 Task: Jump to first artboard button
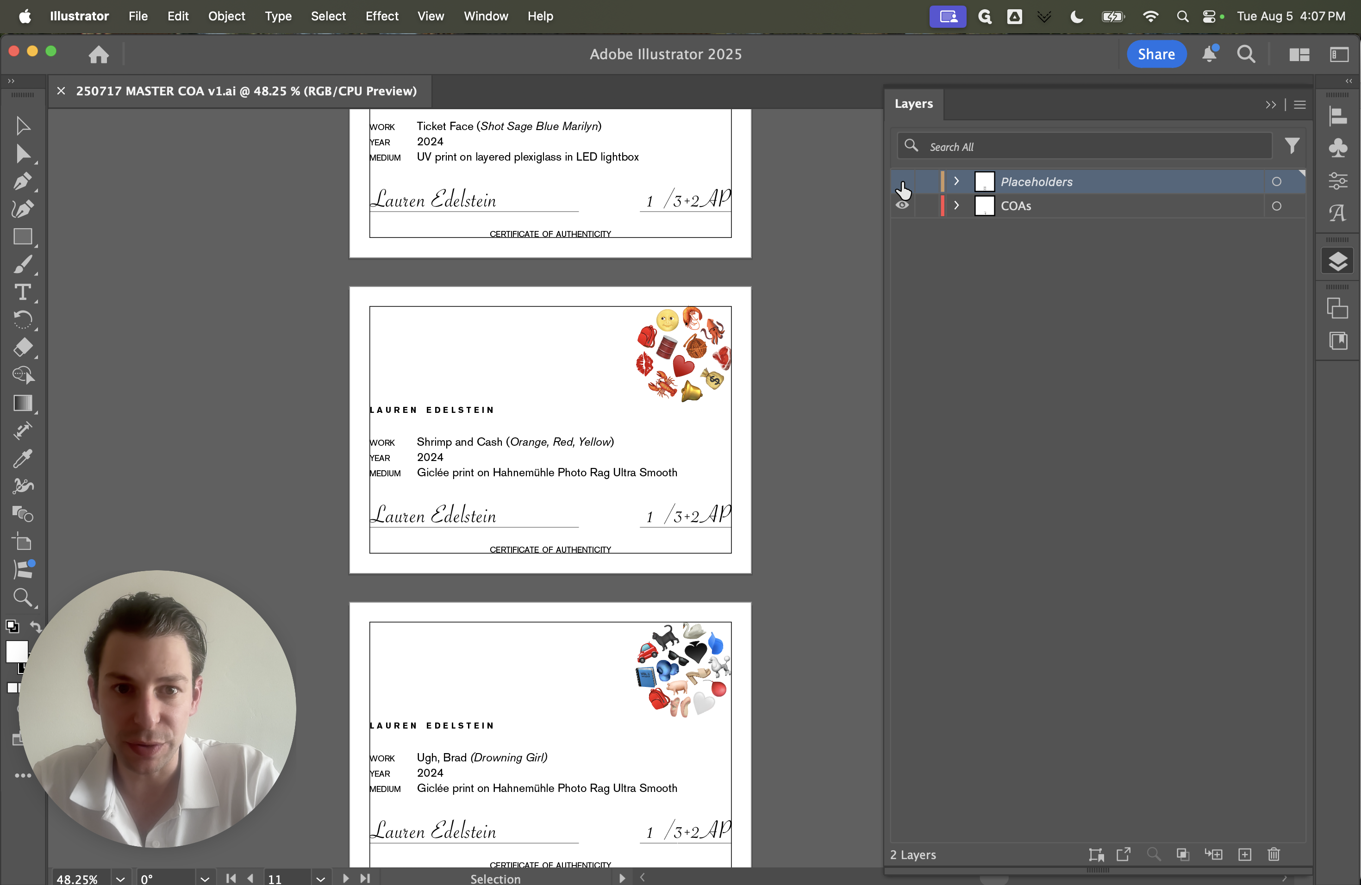231,878
